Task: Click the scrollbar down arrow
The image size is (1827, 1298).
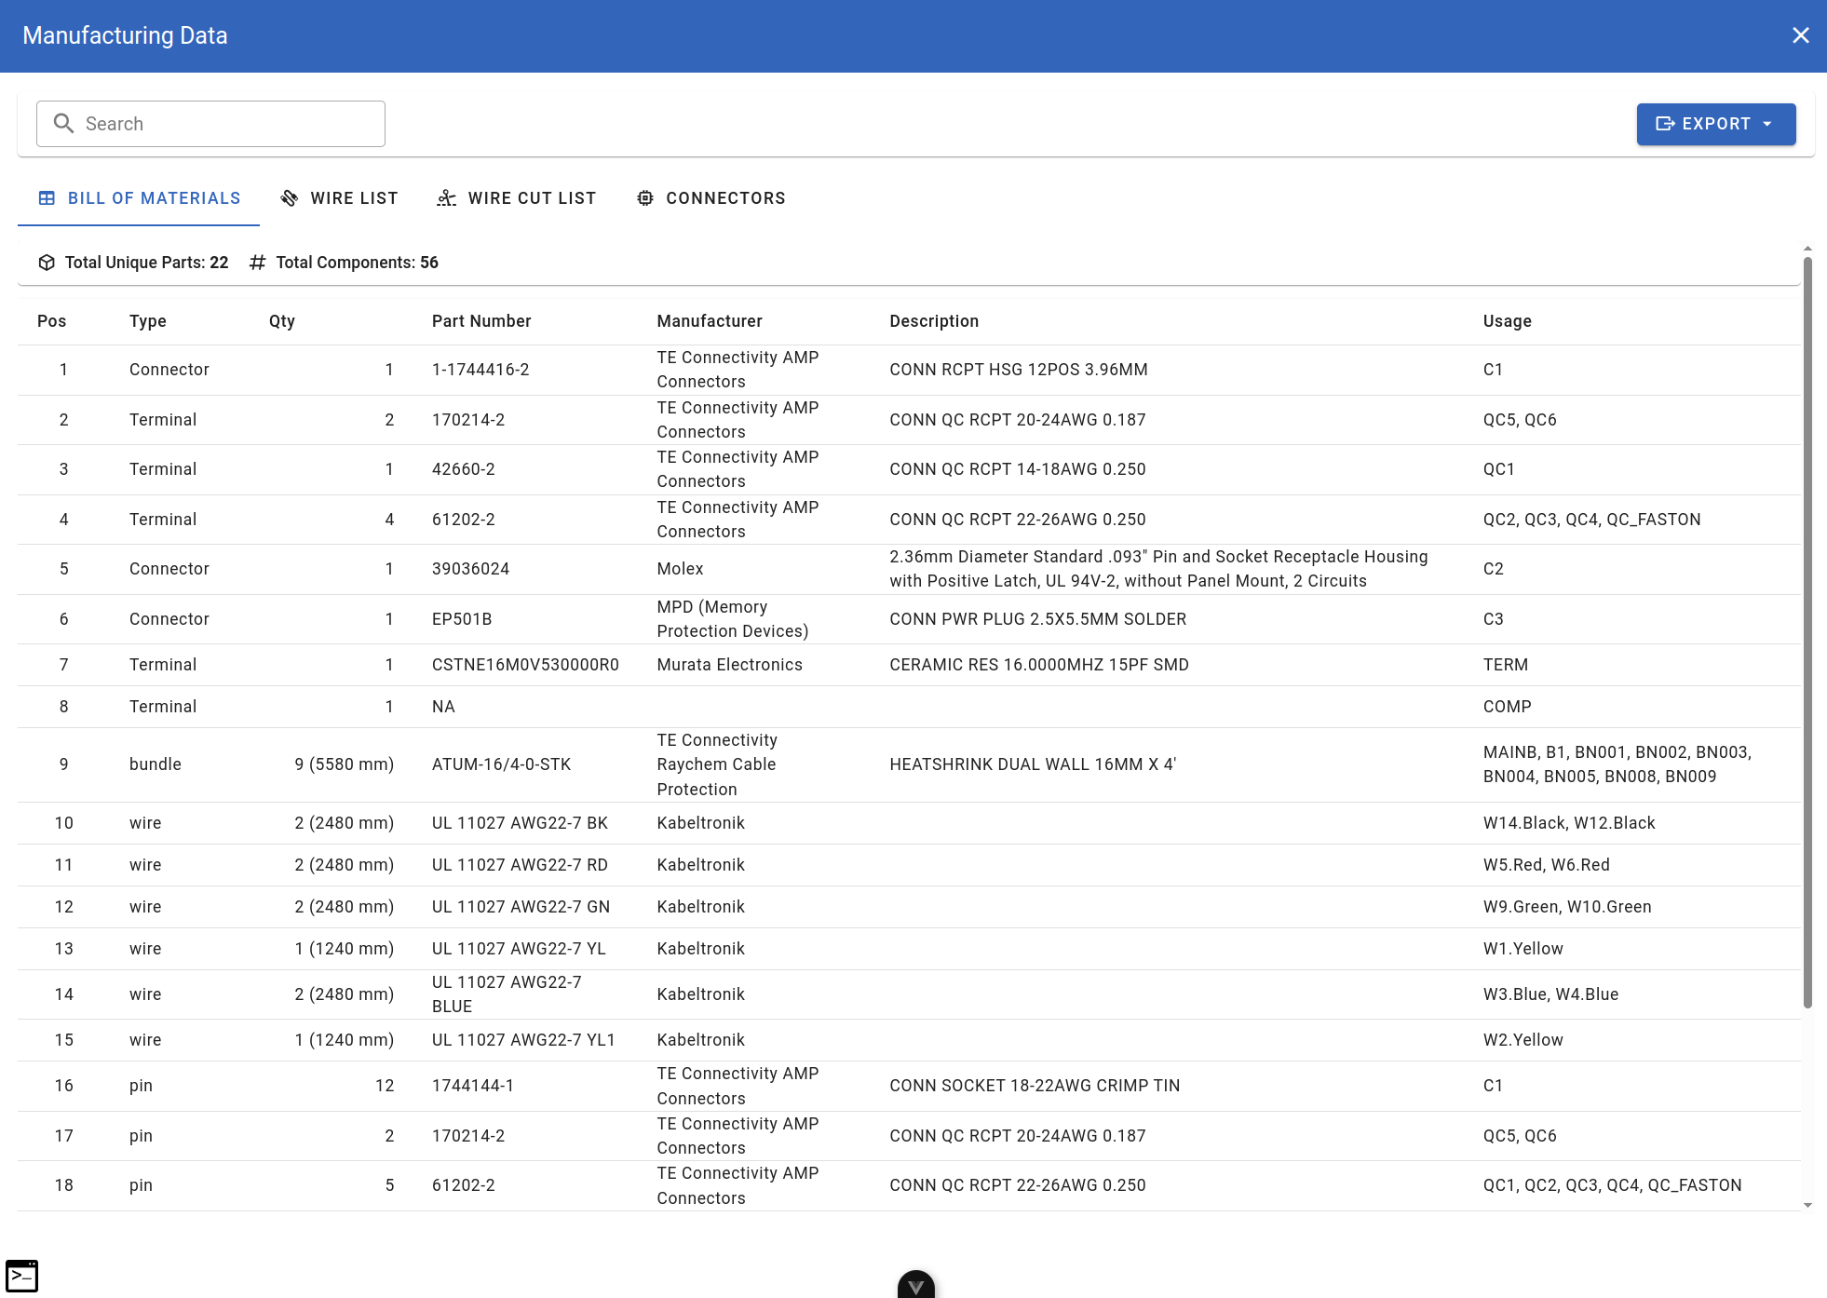Action: tap(1807, 1205)
